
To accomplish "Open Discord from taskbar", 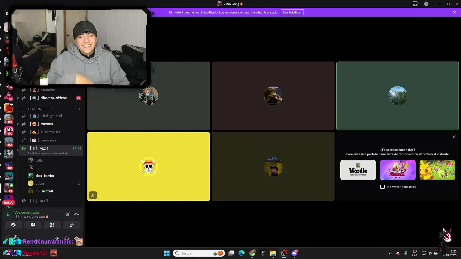I will tap(294, 253).
